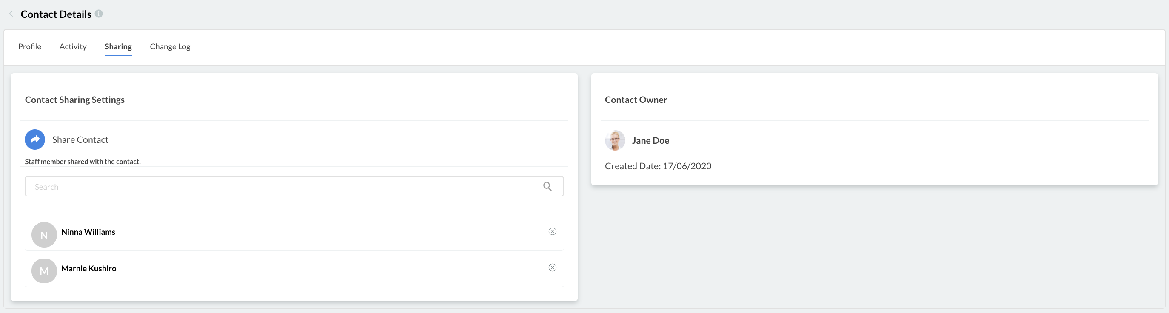Go back using the left chevron arrow

pyautogui.click(x=11, y=14)
